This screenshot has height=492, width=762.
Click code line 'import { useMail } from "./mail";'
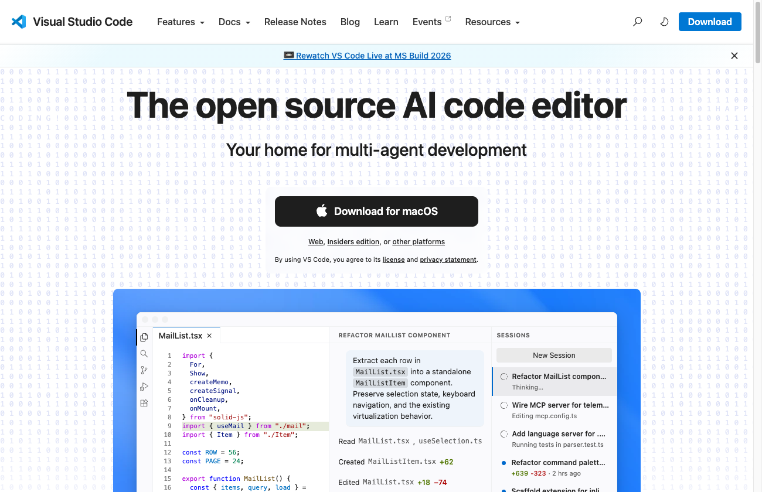tap(246, 426)
